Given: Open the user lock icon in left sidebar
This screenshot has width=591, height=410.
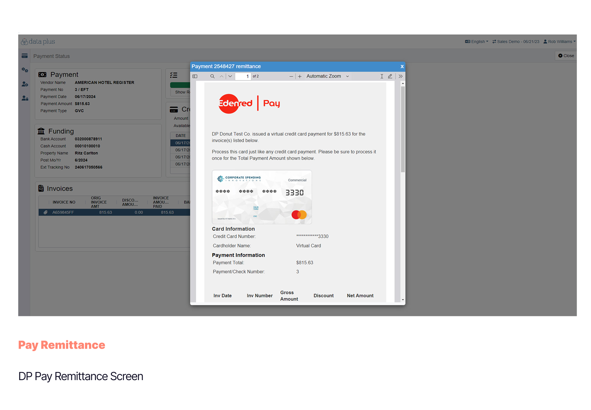Looking at the screenshot, I should coord(25,98).
